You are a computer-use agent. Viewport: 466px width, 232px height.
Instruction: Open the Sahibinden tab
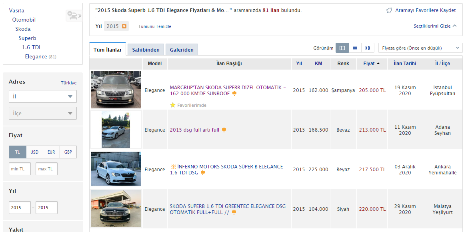146,50
